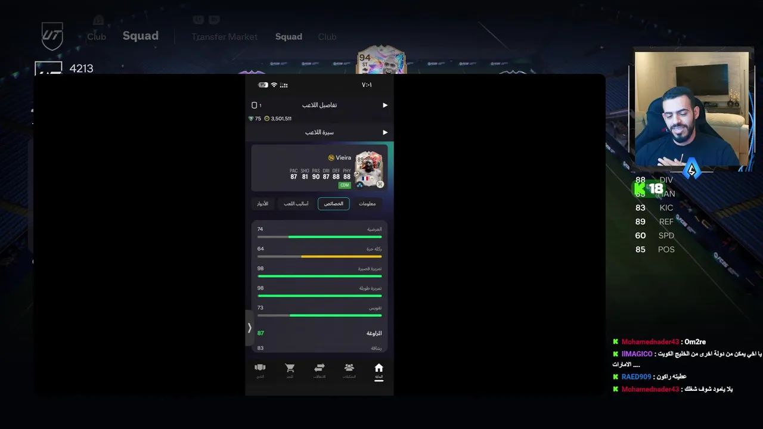
Task: Tap the side drawer chevron handle
Action: click(x=249, y=328)
